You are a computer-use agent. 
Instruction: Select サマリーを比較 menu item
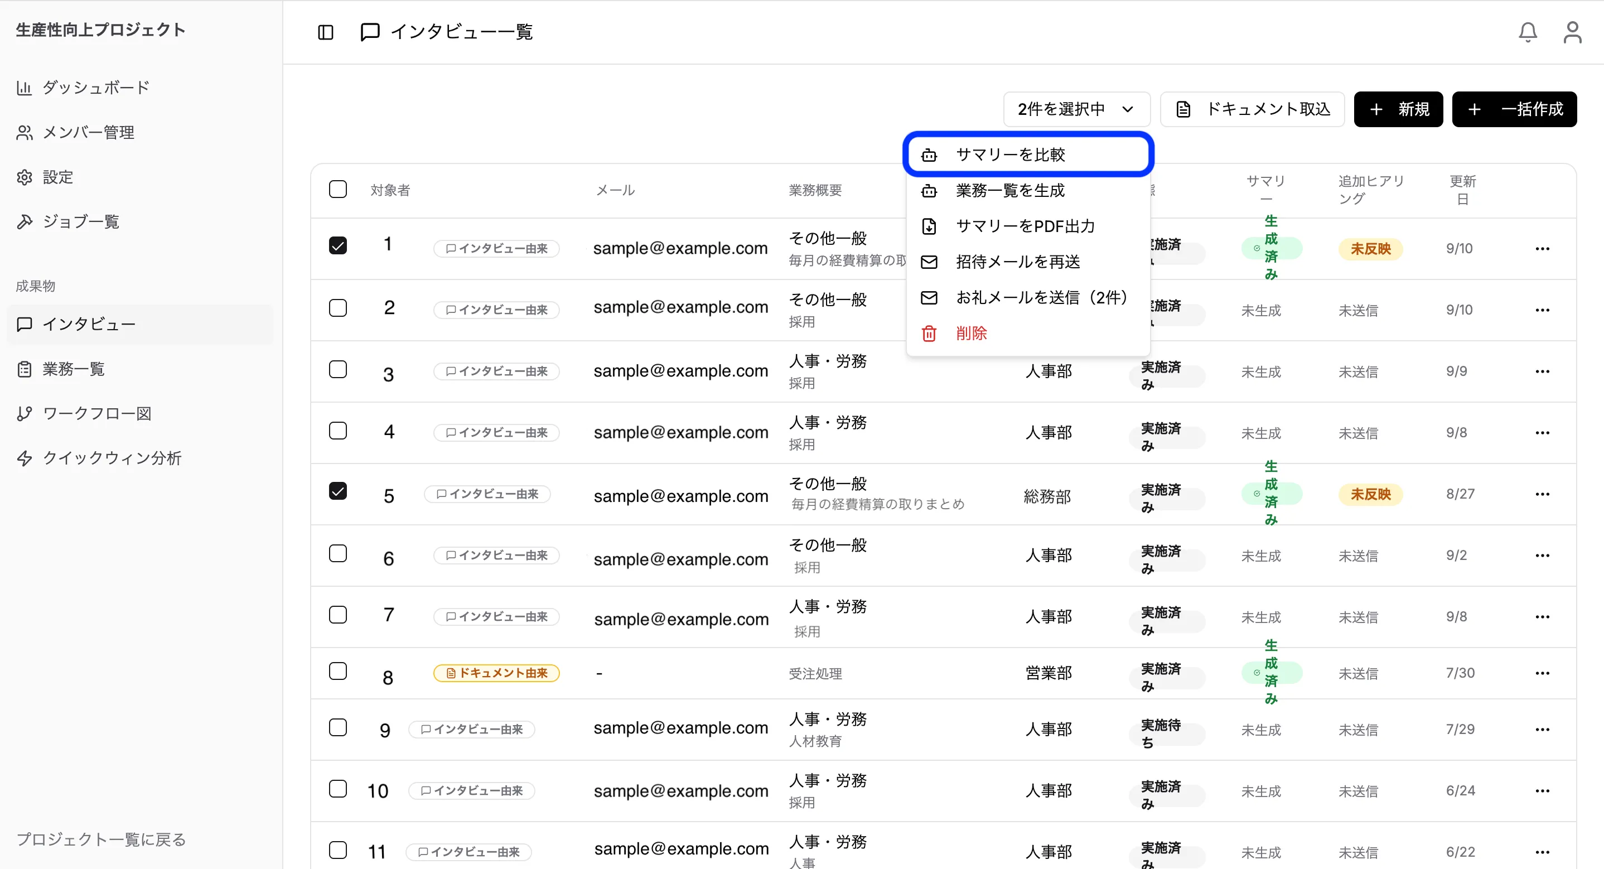click(1028, 155)
